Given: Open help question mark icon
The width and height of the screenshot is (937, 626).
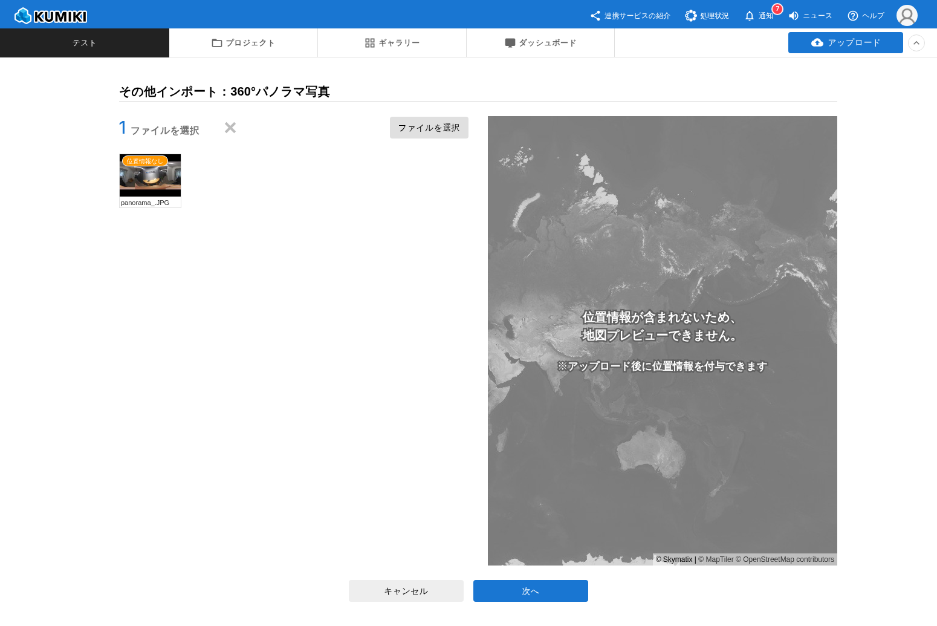Looking at the screenshot, I should pos(853,16).
